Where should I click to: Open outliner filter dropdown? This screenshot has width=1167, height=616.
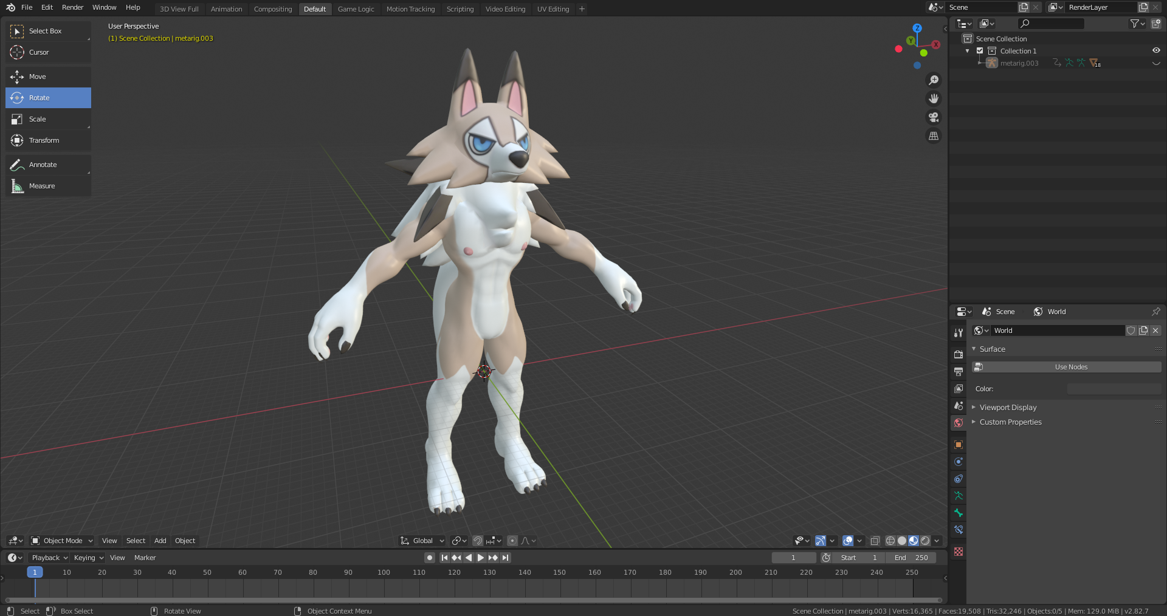coord(1137,24)
